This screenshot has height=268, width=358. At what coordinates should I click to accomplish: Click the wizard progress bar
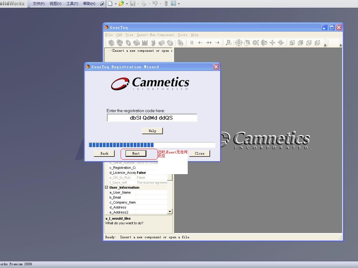(x=152, y=145)
